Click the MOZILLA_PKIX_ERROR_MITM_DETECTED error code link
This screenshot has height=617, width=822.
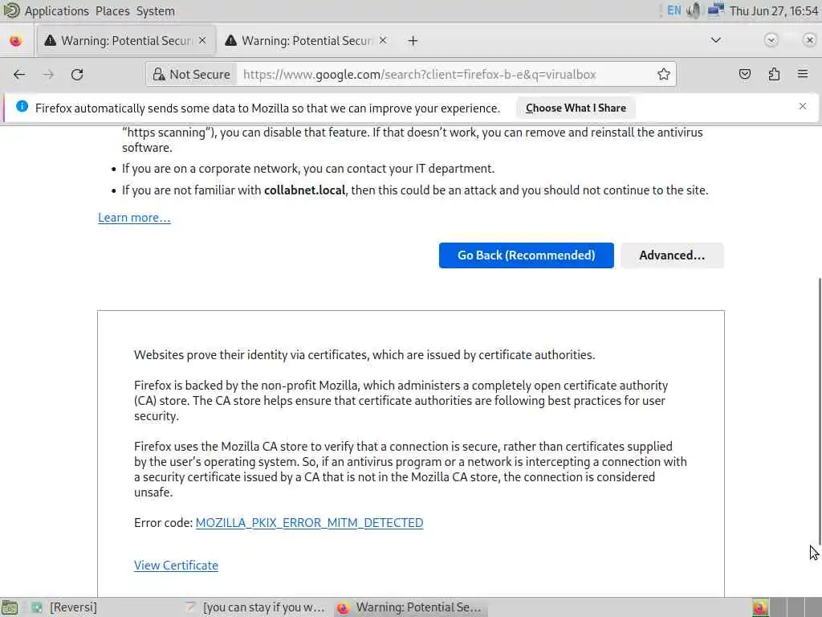tap(309, 523)
